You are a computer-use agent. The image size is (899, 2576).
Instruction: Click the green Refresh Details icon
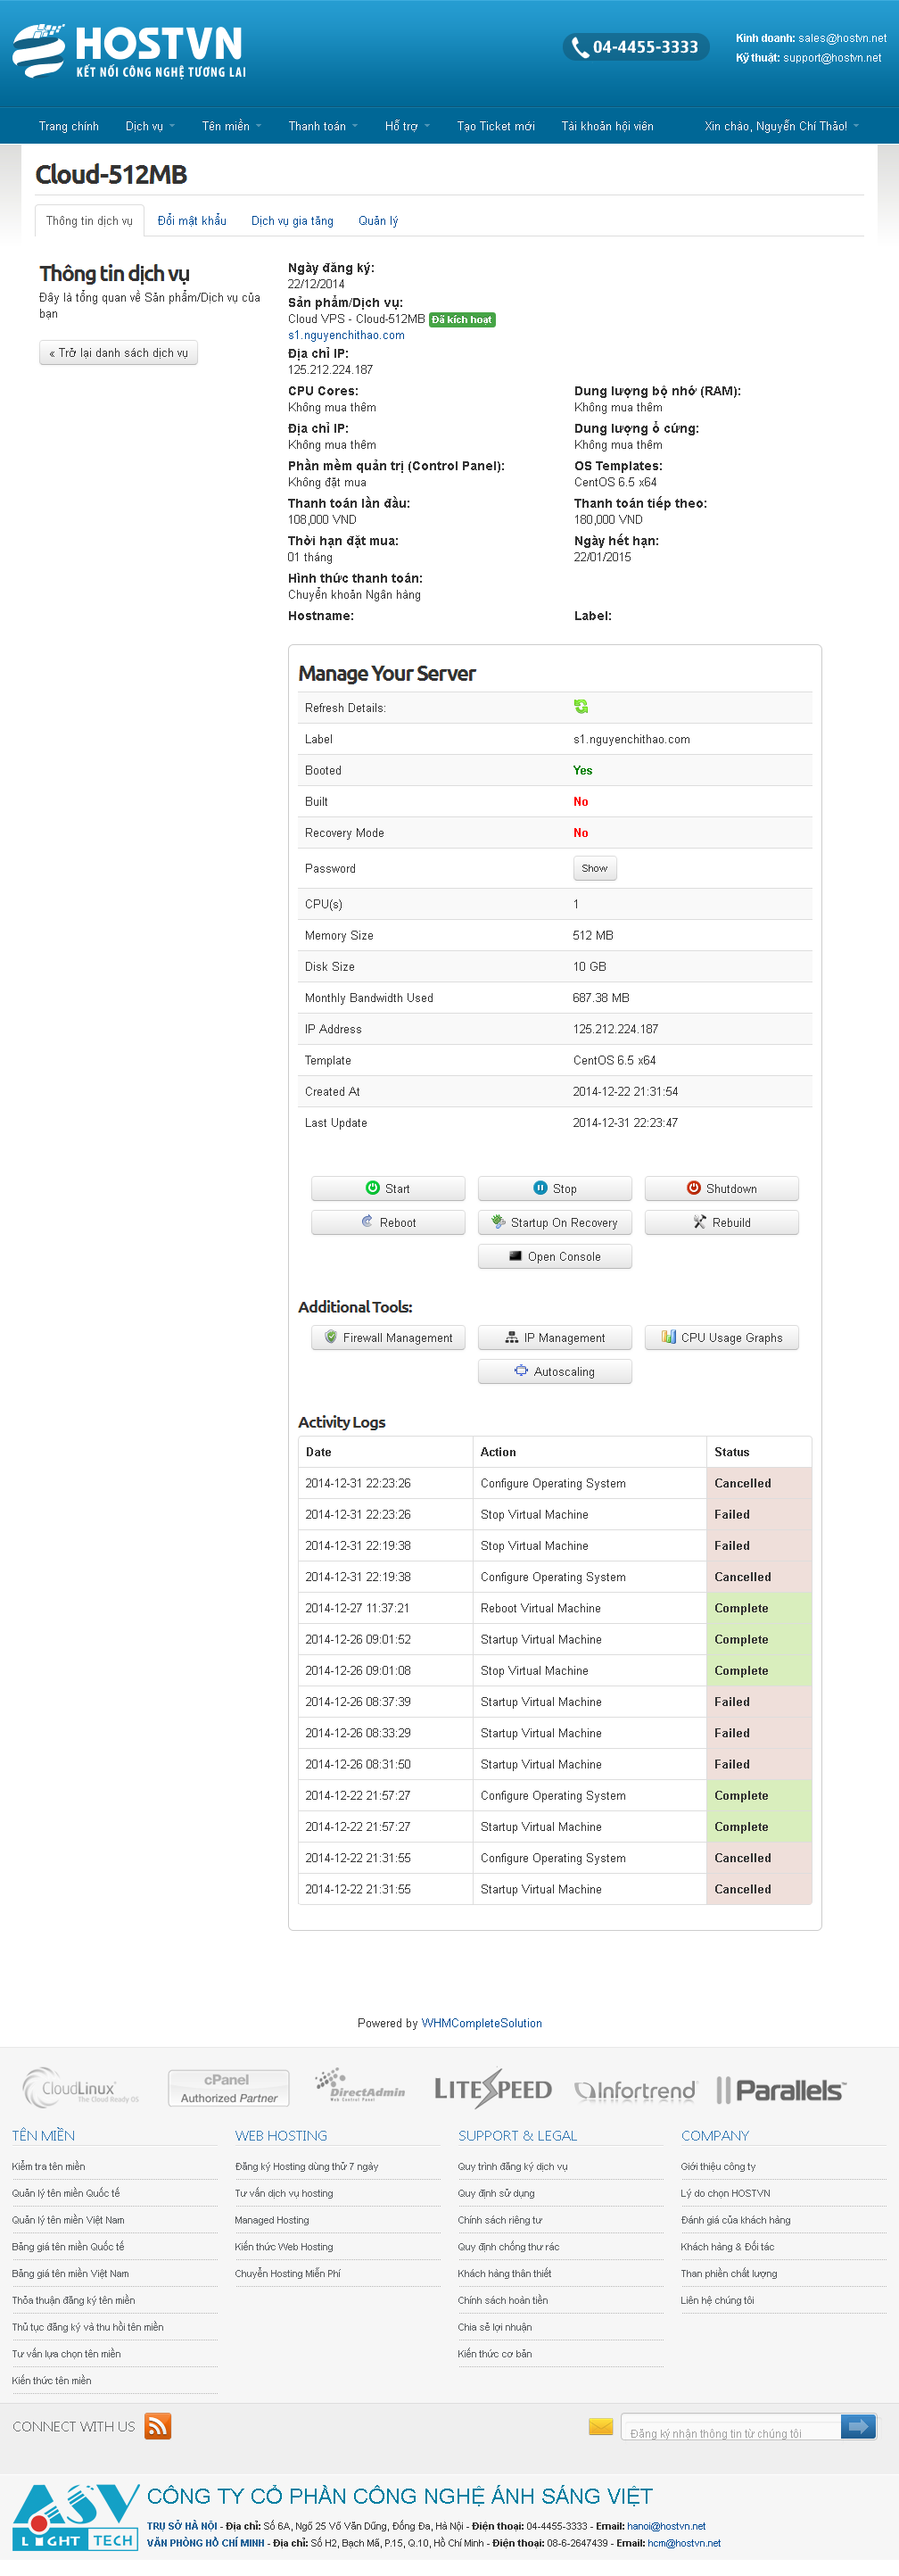(580, 706)
